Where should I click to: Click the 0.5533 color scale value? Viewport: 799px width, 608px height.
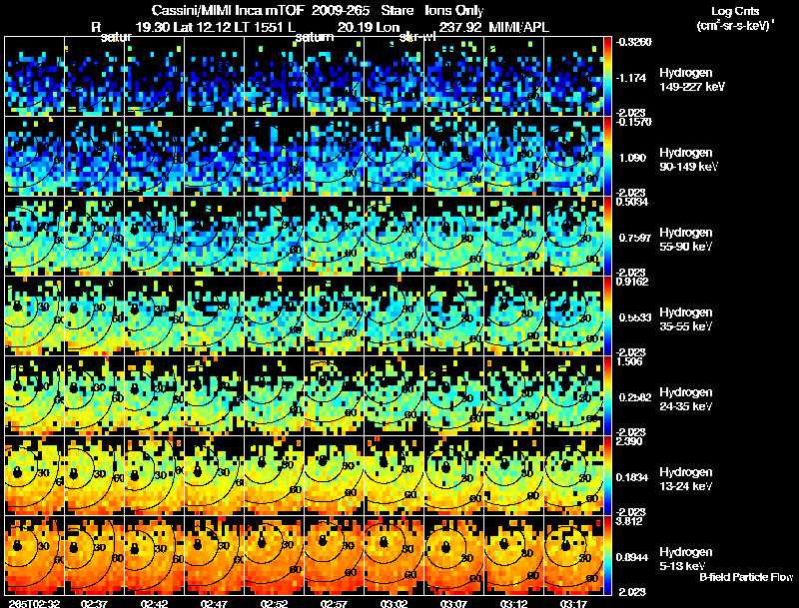(x=635, y=317)
